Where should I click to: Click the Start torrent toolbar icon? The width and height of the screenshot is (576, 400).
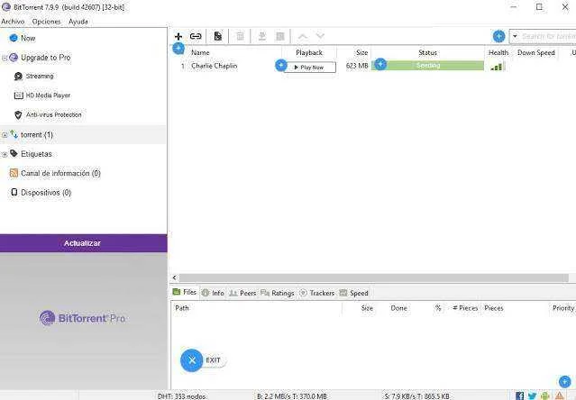click(x=262, y=36)
